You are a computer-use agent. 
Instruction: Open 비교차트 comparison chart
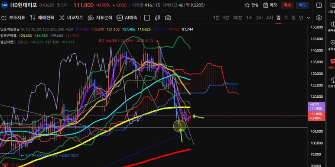click(x=71, y=18)
